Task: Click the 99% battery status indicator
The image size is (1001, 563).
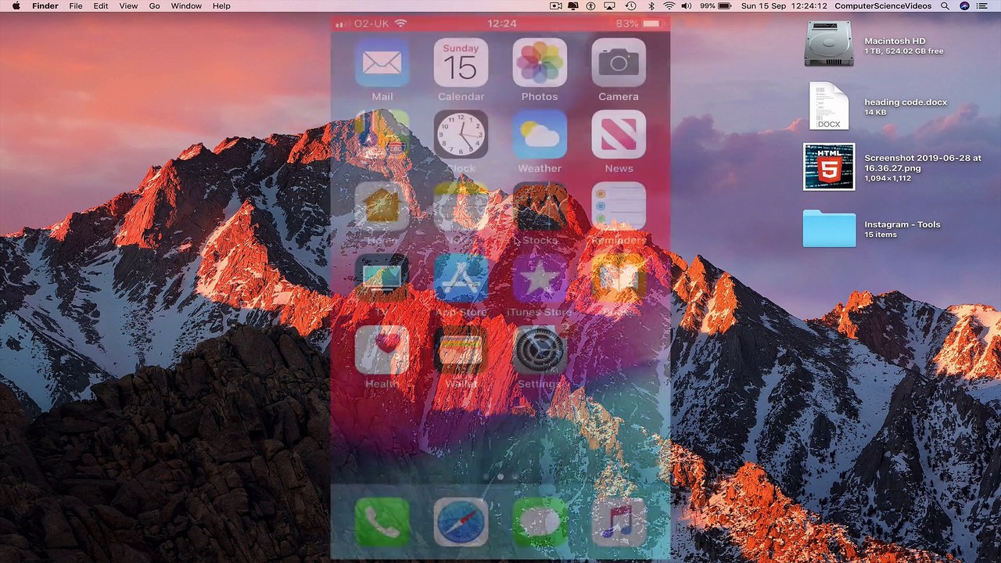Action: (x=716, y=5)
